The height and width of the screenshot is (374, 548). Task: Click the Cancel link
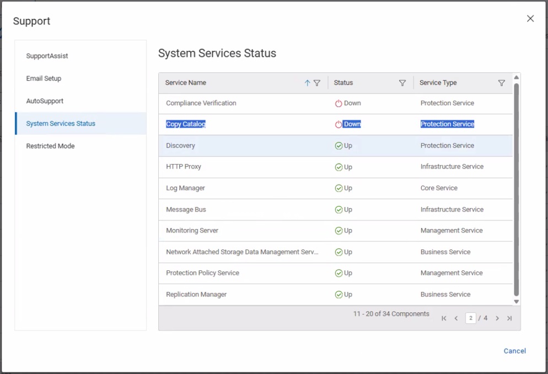click(x=514, y=351)
